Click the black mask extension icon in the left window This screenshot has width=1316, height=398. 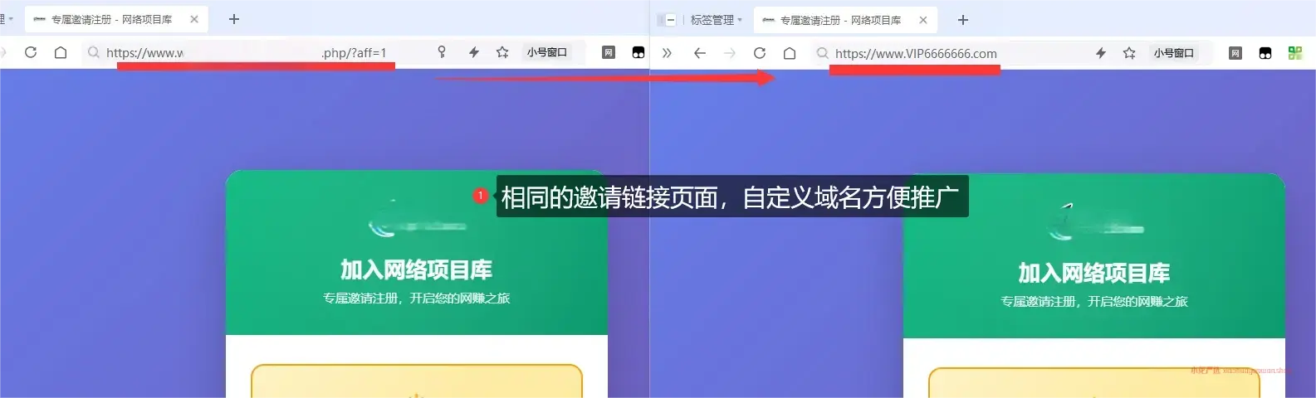click(x=638, y=52)
